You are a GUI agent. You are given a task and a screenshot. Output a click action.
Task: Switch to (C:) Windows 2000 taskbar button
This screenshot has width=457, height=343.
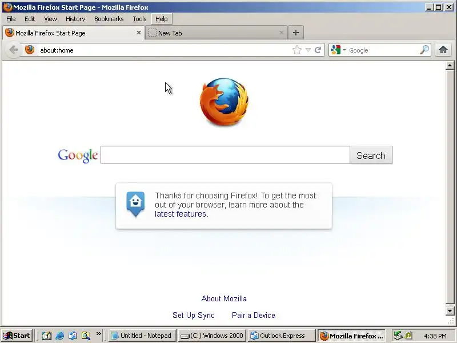(x=212, y=336)
